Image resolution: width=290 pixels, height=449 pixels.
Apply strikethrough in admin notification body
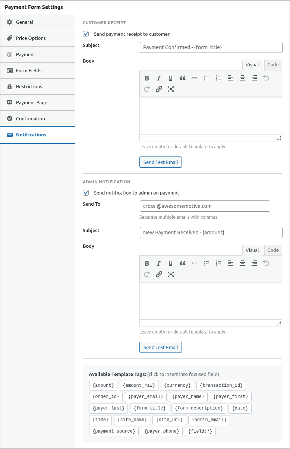(x=194, y=263)
